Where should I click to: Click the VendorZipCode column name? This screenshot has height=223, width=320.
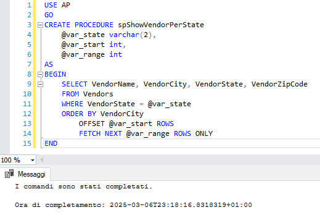click(x=279, y=84)
